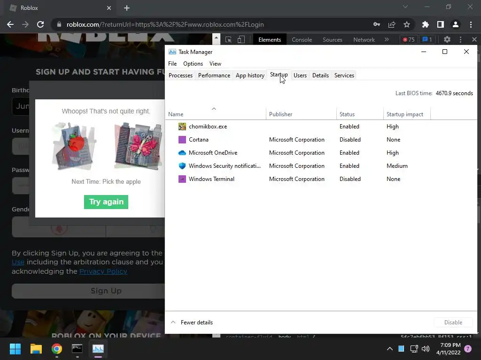The width and height of the screenshot is (481, 360).
Task: Open volume control in tray
Action: tap(426, 349)
